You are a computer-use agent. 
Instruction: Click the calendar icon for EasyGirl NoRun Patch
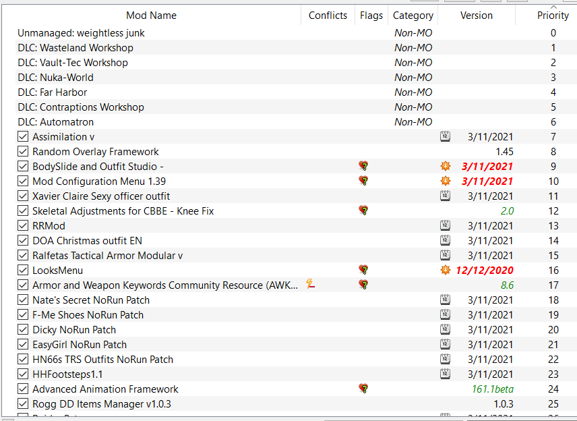point(446,344)
